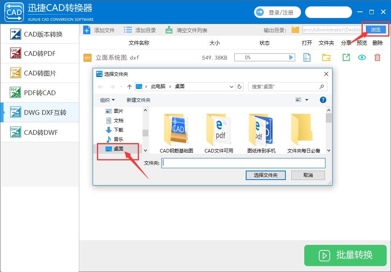Select the CAD文件可用 folder
391x272 pixels.
tap(219, 133)
